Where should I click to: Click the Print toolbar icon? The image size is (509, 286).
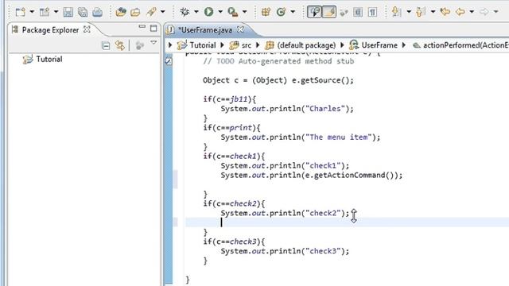tap(97, 13)
